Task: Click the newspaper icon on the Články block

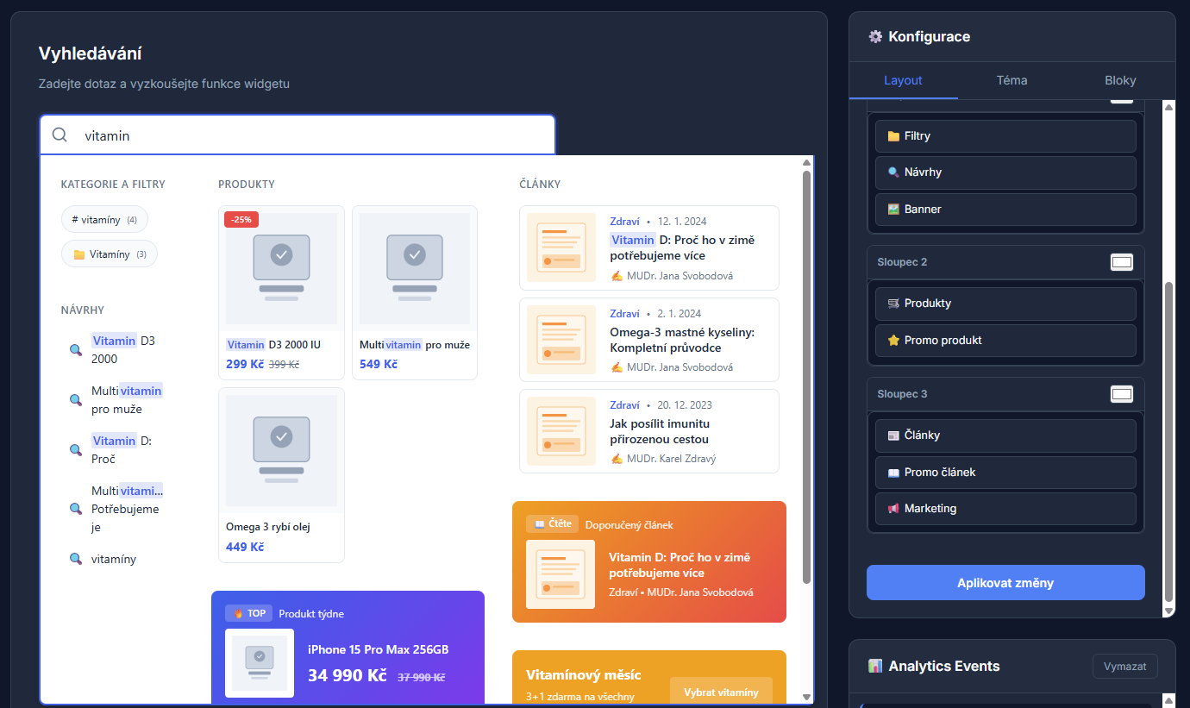Action: pos(893,435)
